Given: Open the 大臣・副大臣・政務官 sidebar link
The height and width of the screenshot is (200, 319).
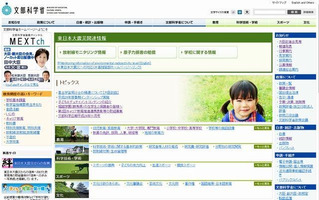Looking at the screenshot, I should (294, 194).
